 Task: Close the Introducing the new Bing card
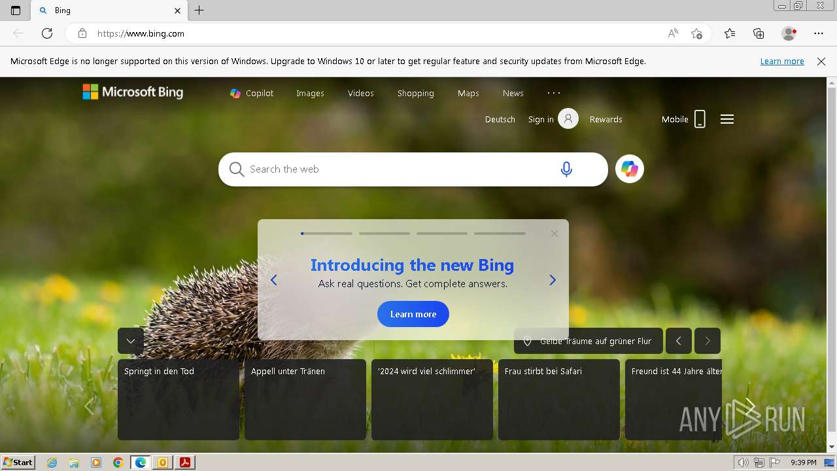coord(555,234)
